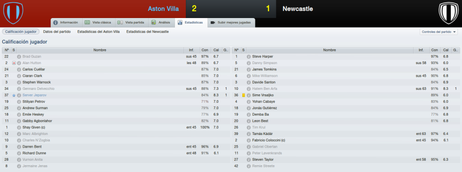Sort Newcastle table by Con column
The height and width of the screenshot is (172, 462).
coord(434,50)
